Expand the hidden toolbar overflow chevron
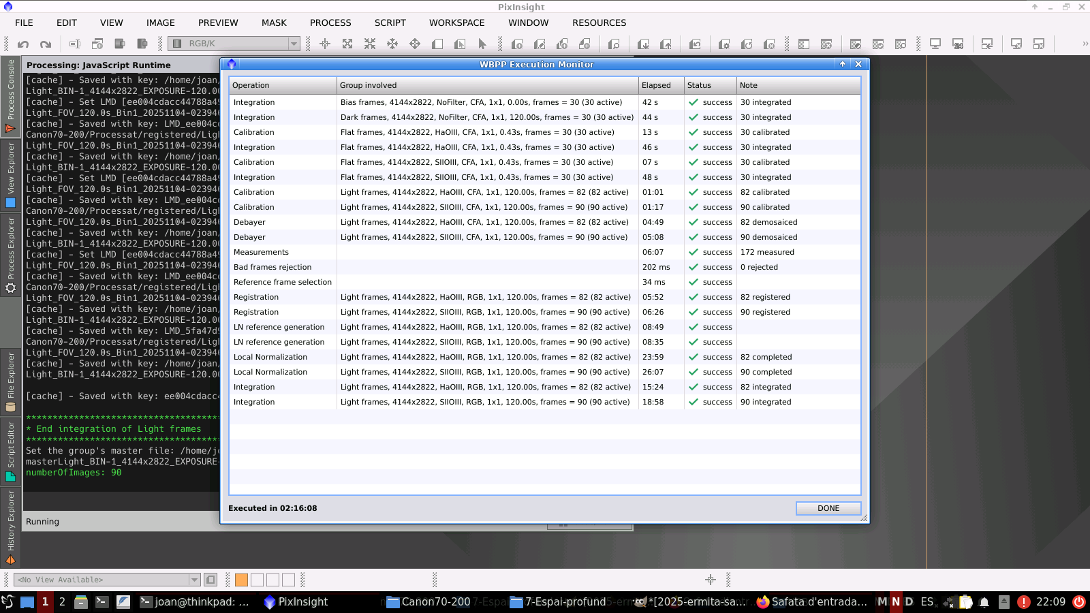This screenshot has height=613, width=1090. tap(1085, 44)
